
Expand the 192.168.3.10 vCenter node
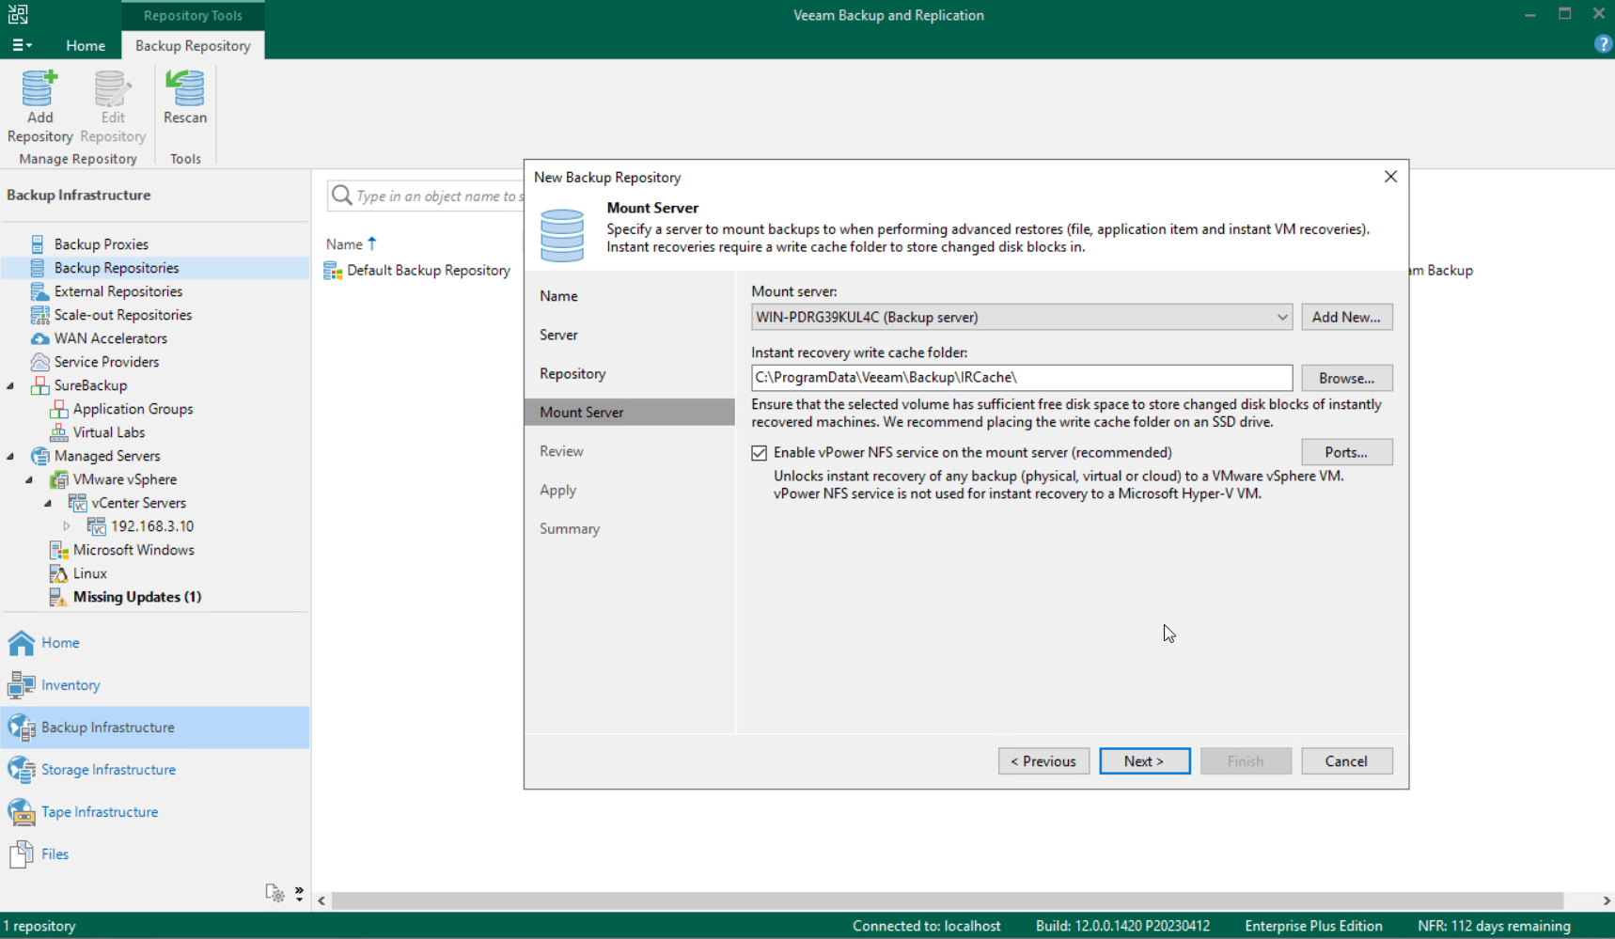pos(67,526)
